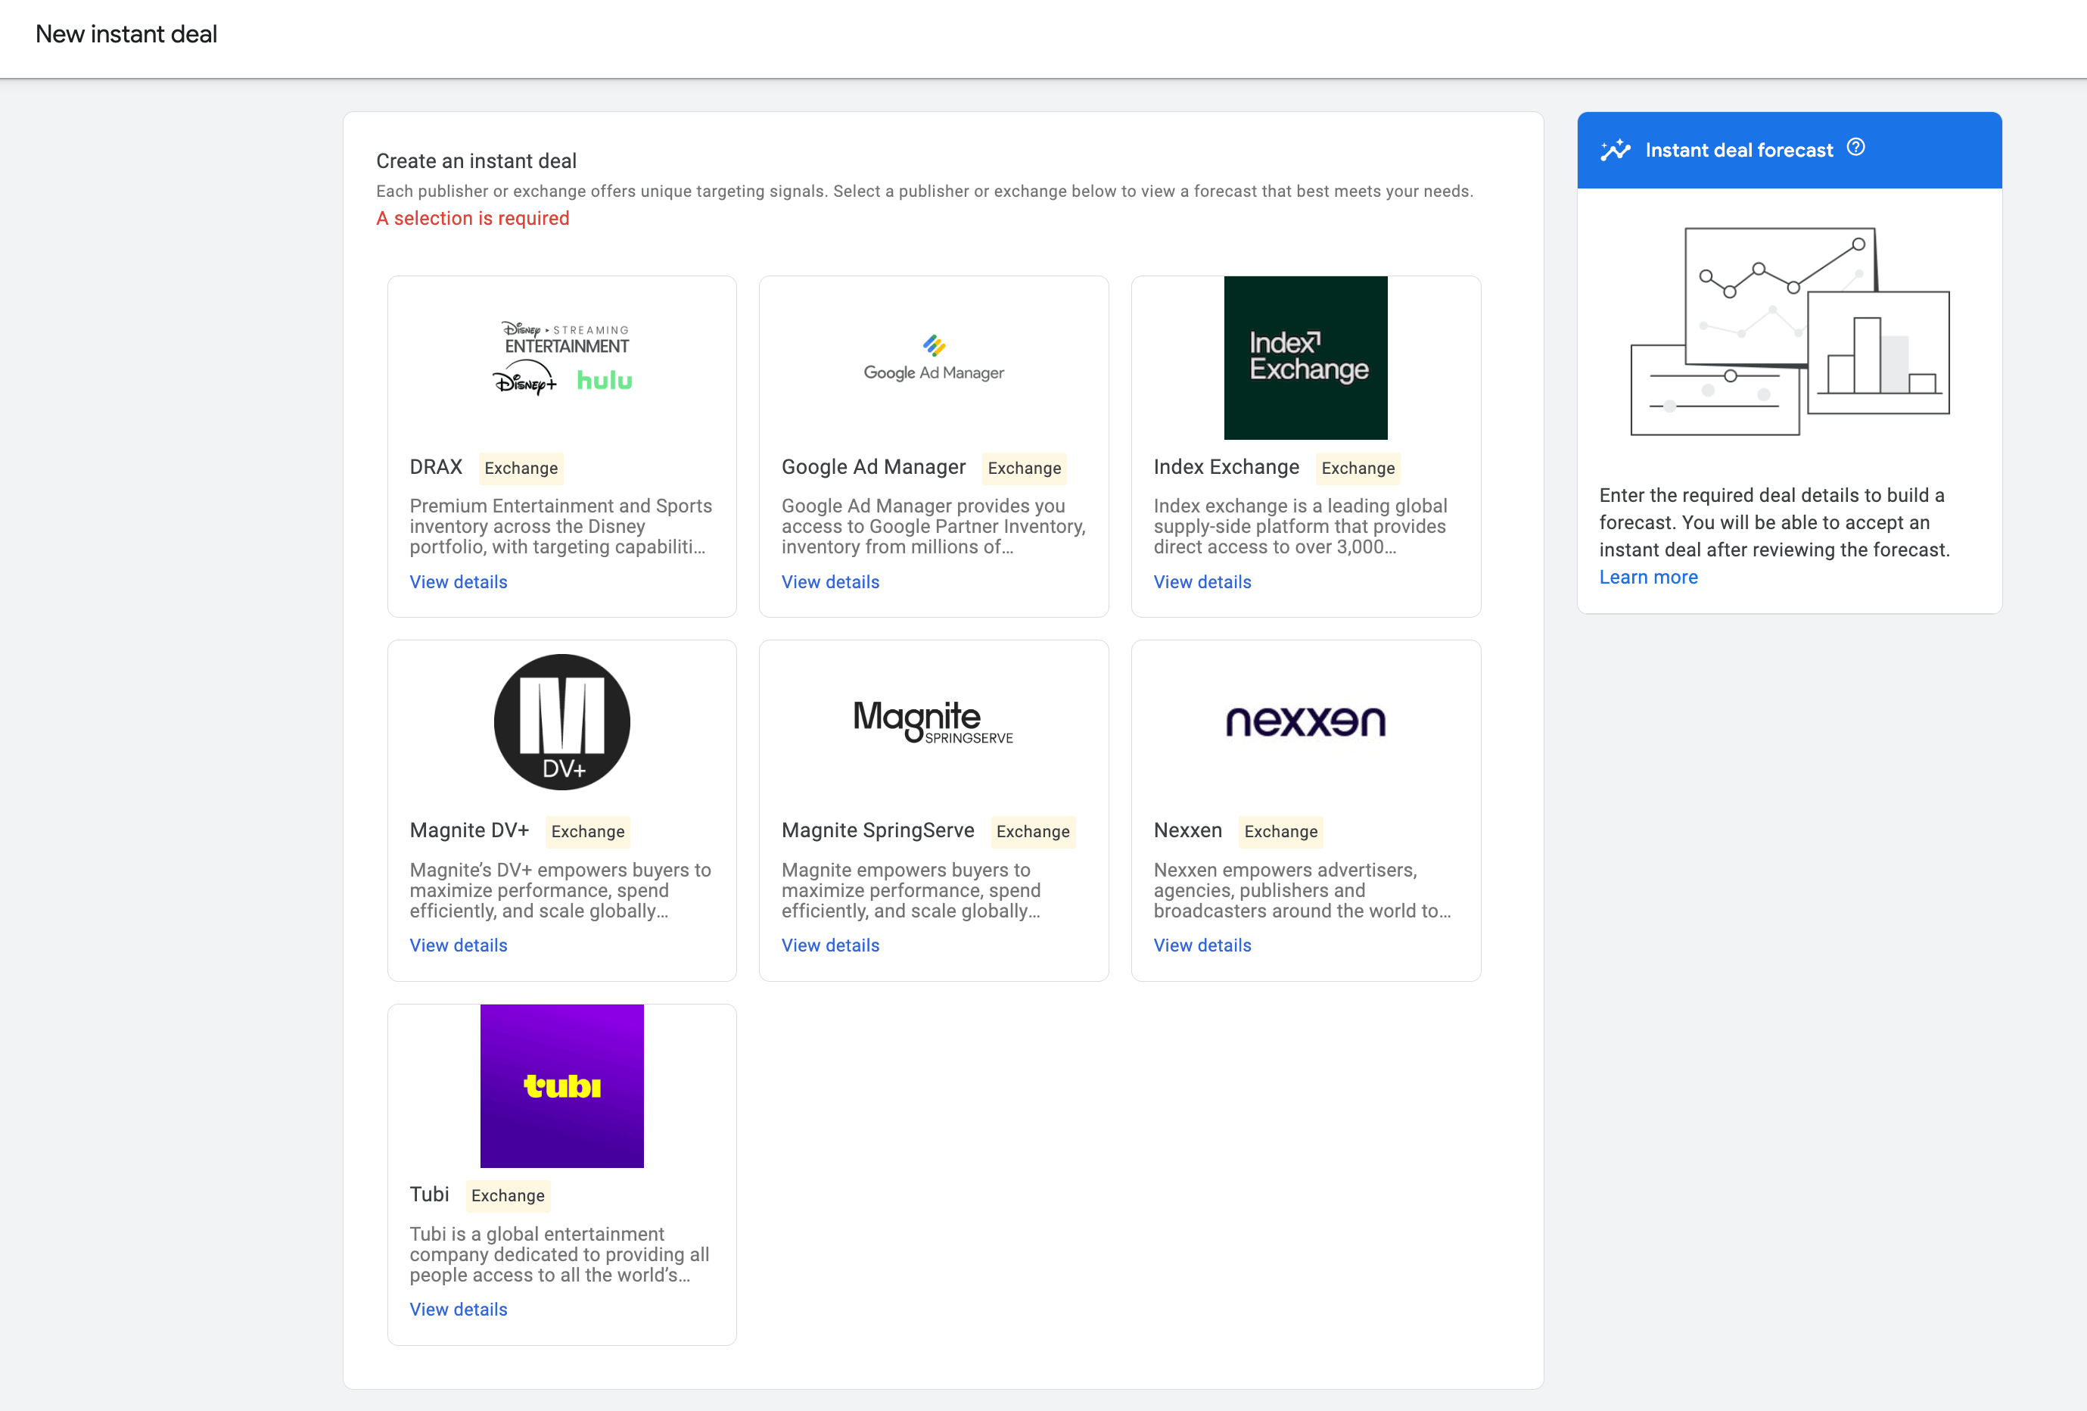Click the Exchange badge next to Nexxen
The width and height of the screenshot is (2087, 1411).
1281,832
